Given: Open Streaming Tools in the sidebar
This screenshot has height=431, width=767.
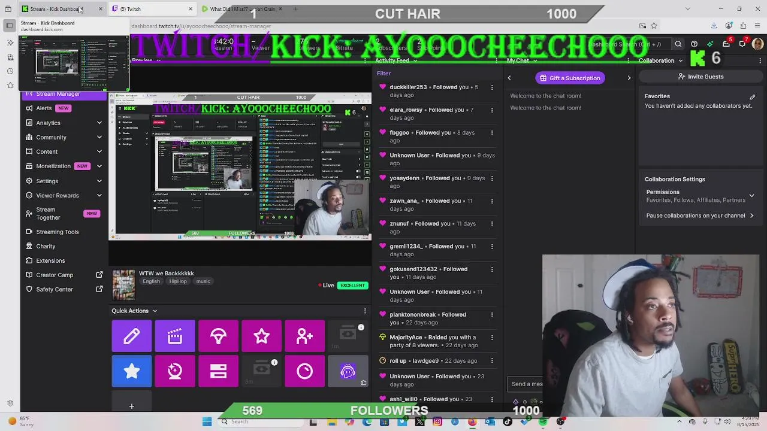Looking at the screenshot, I should [57, 232].
